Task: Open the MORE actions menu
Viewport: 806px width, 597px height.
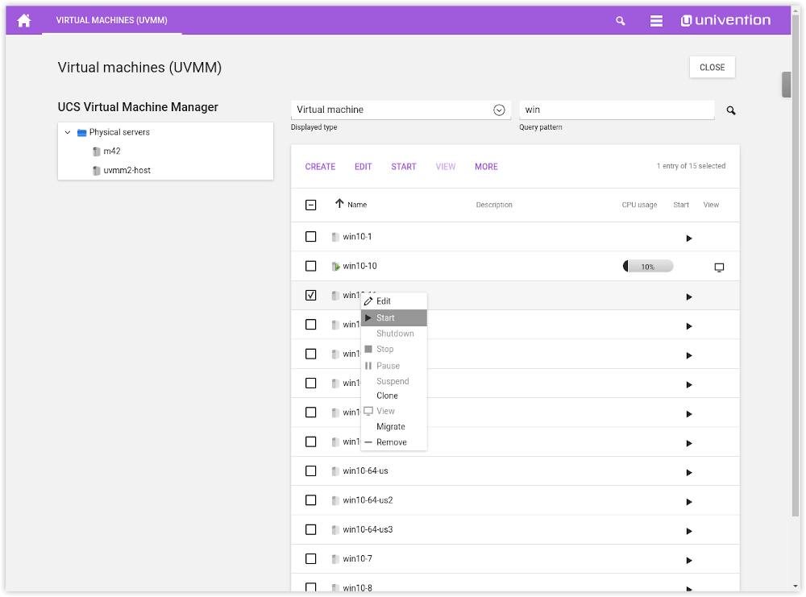Action: click(486, 167)
